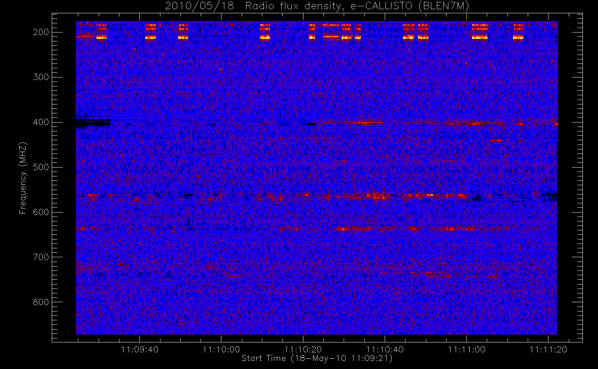Image resolution: width=598 pixels, height=369 pixels.
Task: Click the plot title '2010/05/18 Radio flux density, e-CALLISTO (BLEN7M)'
Action: point(317,6)
